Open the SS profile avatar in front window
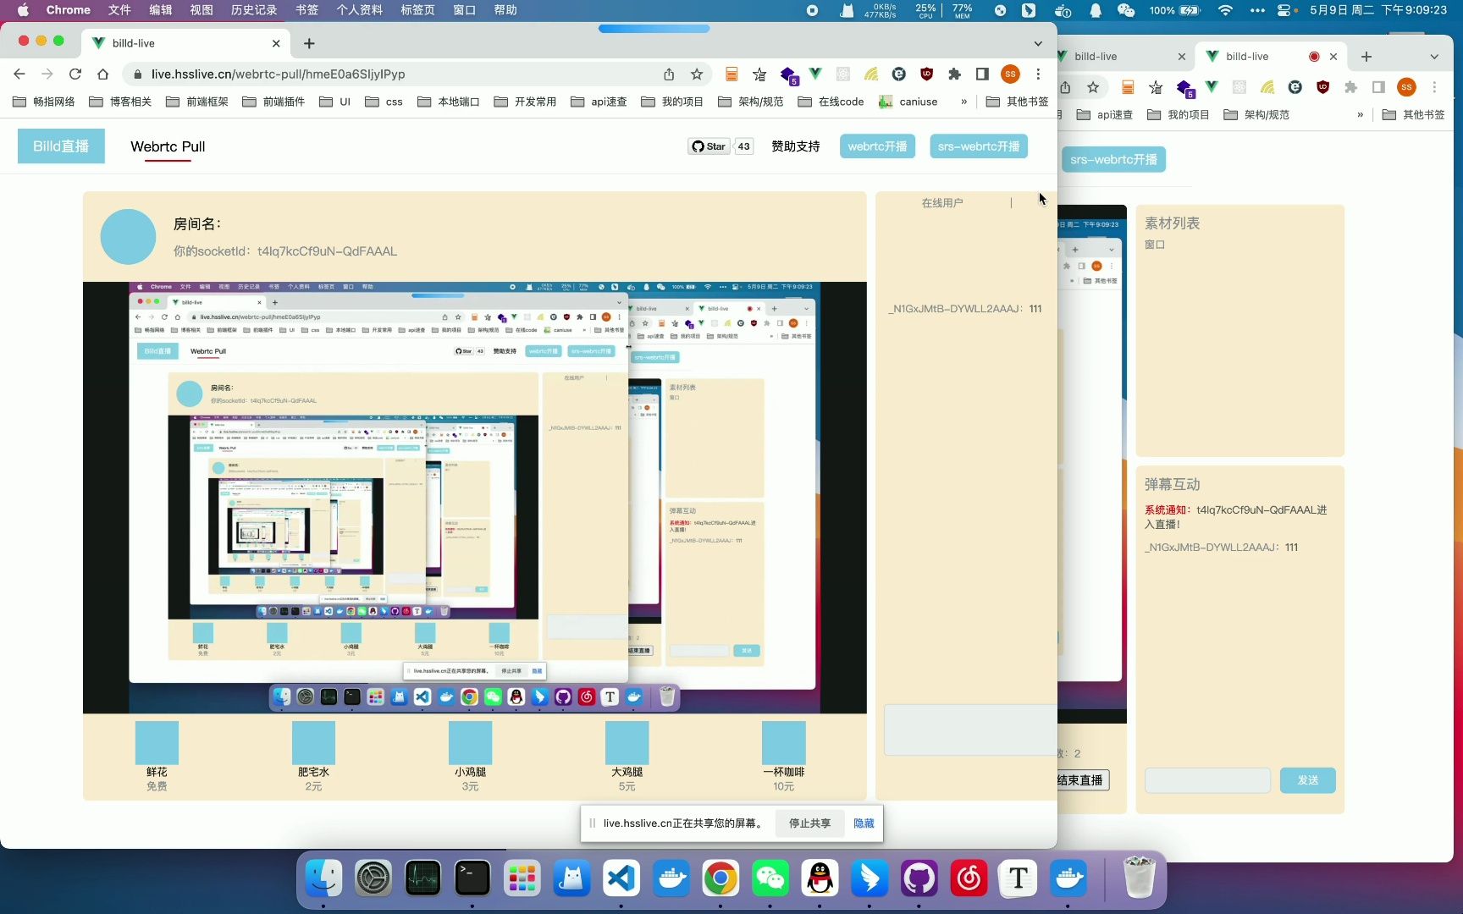Screen dimensions: 1463x914 point(1010,74)
